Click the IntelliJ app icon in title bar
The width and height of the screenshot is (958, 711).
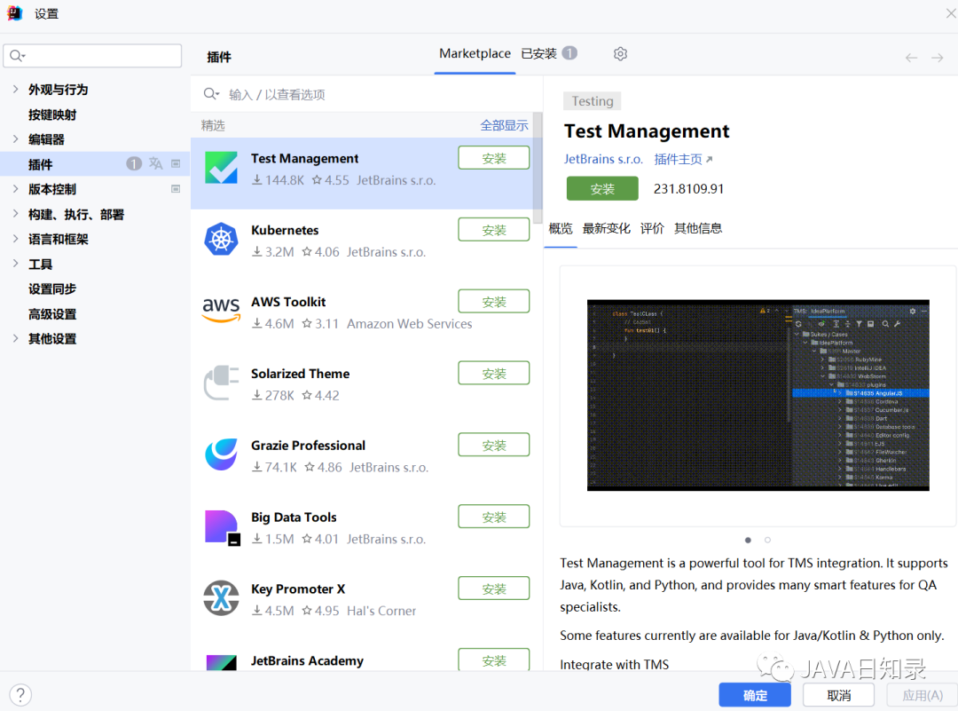coord(14,12)
